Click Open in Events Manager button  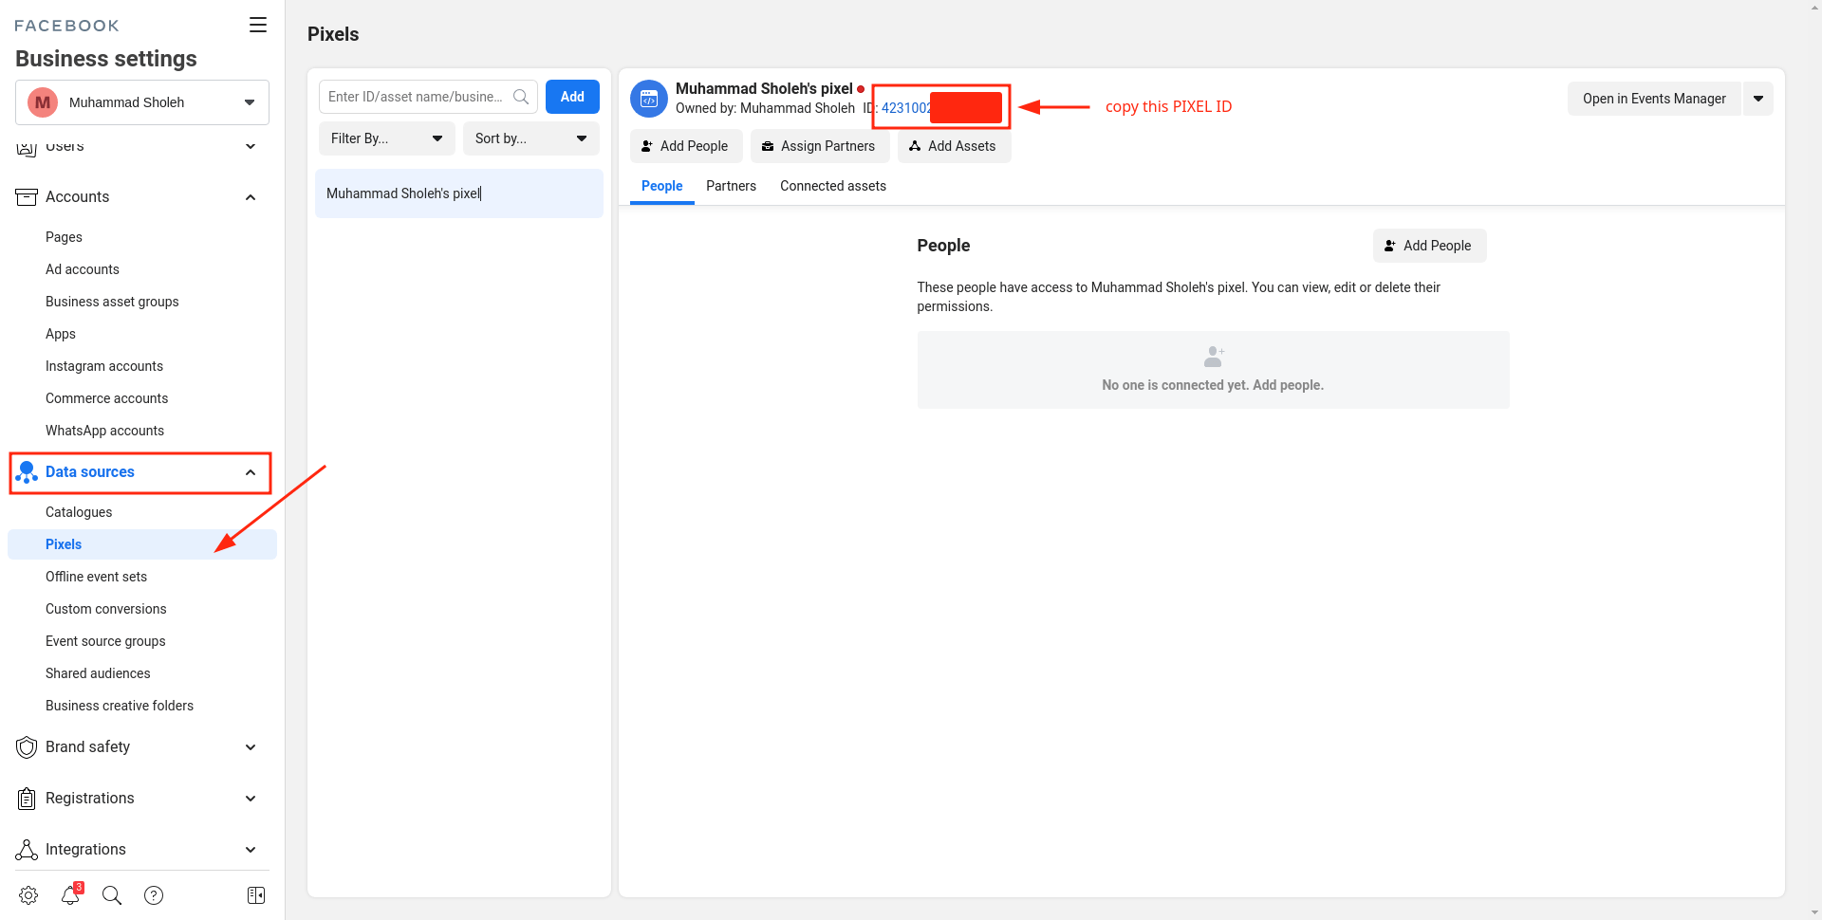[x=1654, y=99]
